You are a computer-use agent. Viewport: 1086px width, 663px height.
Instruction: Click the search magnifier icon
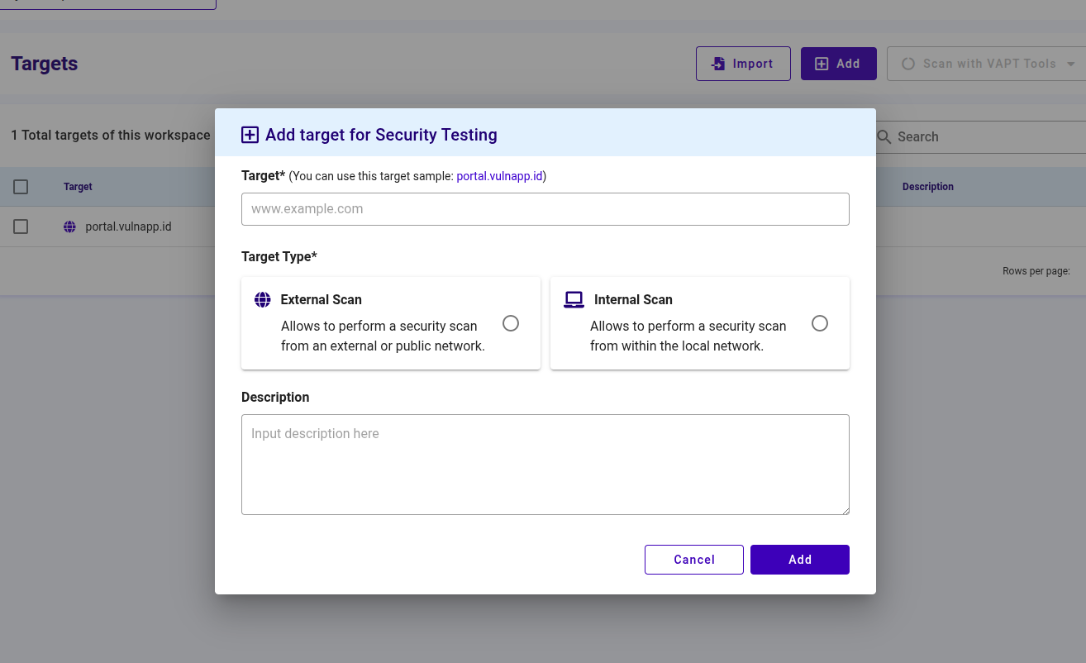click(x=884, y=137)
